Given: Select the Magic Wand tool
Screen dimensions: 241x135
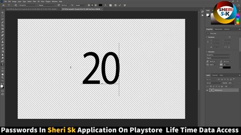Looking at the screenshot, I should pyautogui.click(x=3, y=22).
